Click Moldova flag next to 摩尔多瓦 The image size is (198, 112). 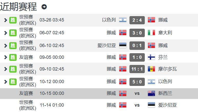151,69
